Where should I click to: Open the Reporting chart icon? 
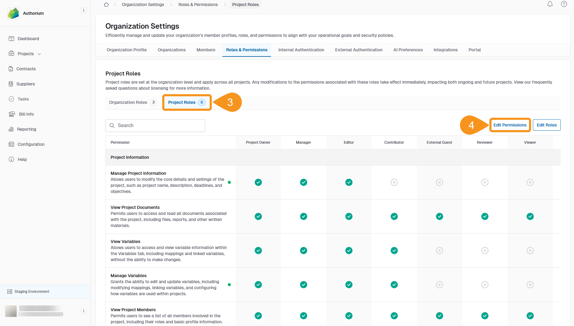click(x=11, y=129)
